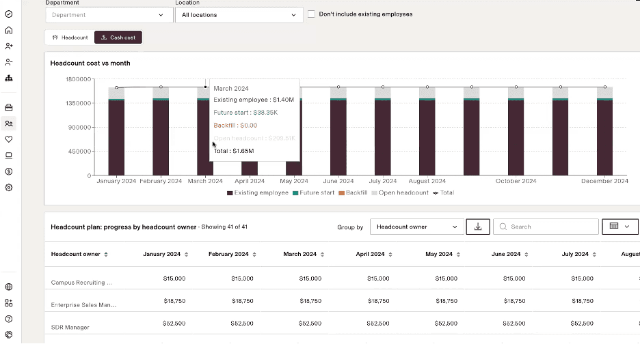Screen dimensions: 640x344
Task: Download the headcount plan table
Action: pyautogui.click(x=477, y=227)
